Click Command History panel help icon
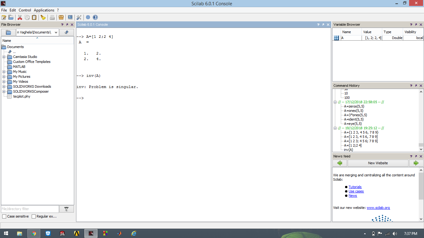 click(x=411, y=86)
